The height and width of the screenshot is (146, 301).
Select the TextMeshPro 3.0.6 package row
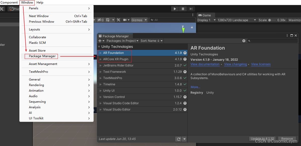(x=142, y=78)
